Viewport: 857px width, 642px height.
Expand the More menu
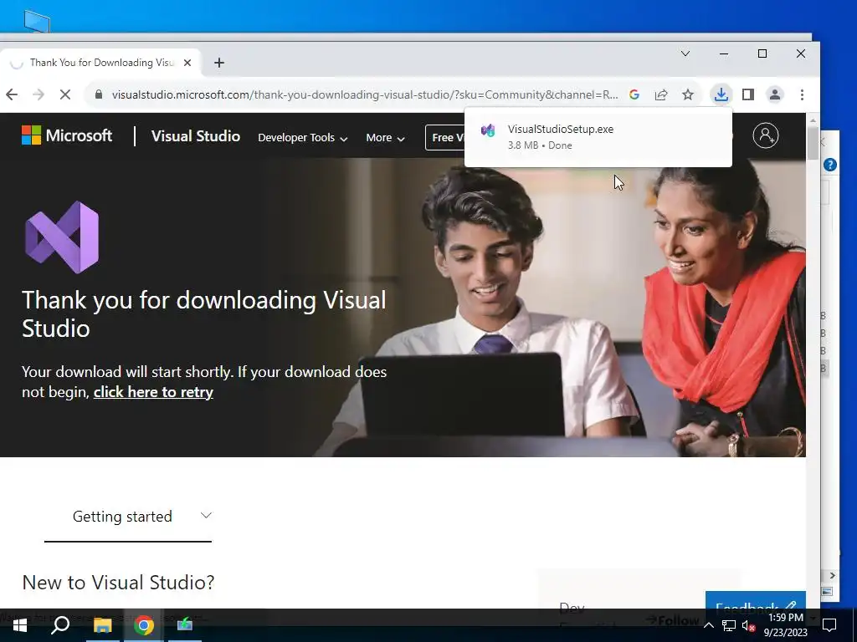click(x=385, y=138)
